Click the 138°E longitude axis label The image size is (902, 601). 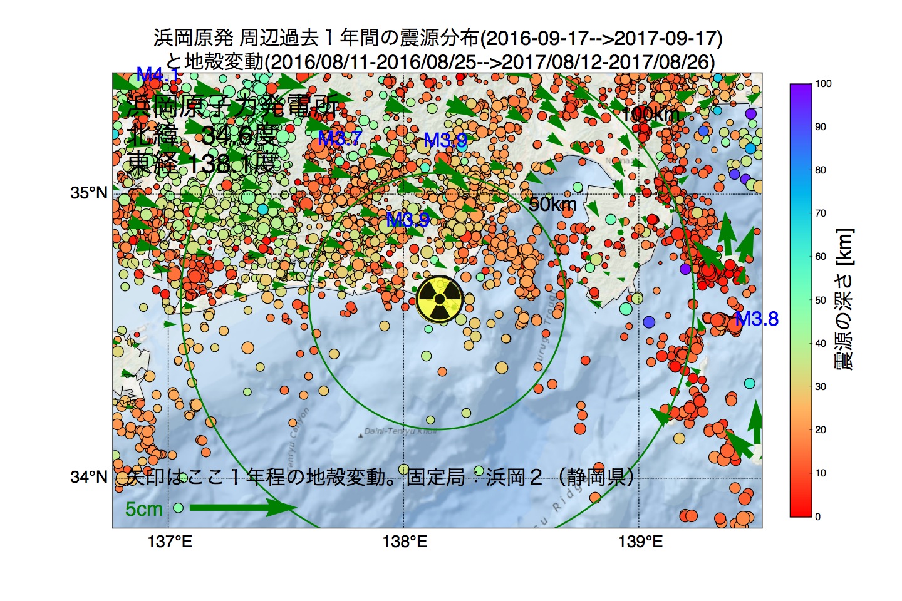click(405, 542)
